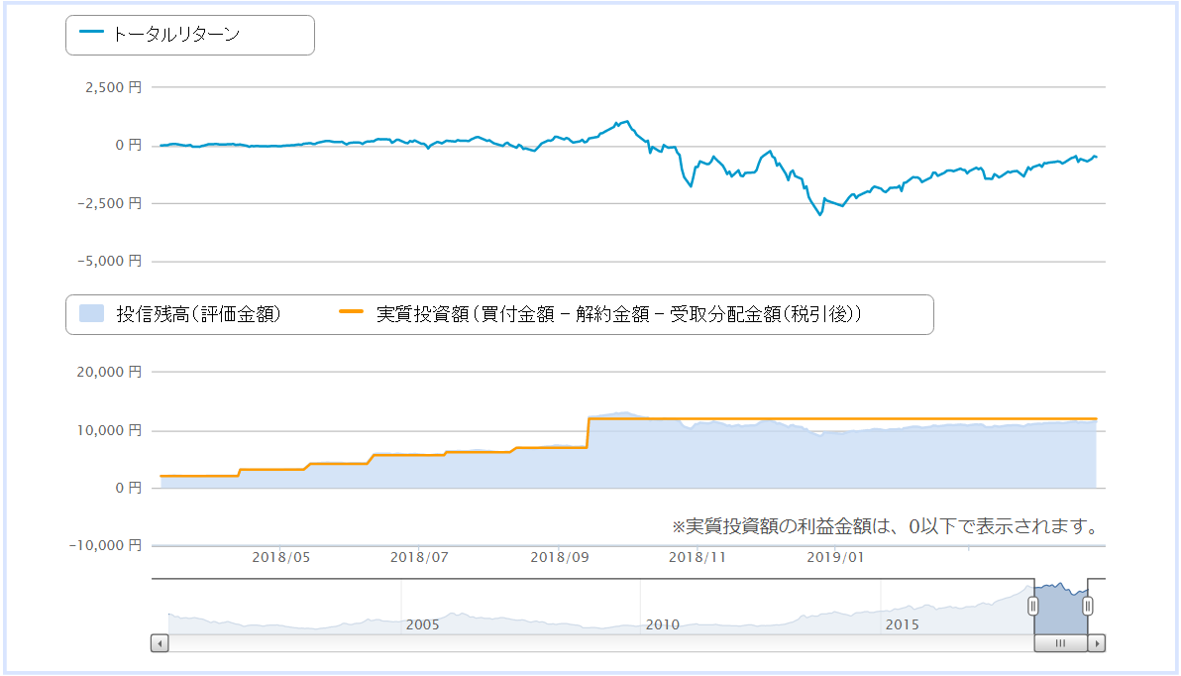Toggle the トータルリターン series legend label
This screenshot has width=1181, height=676.
(x=175, y=34)
